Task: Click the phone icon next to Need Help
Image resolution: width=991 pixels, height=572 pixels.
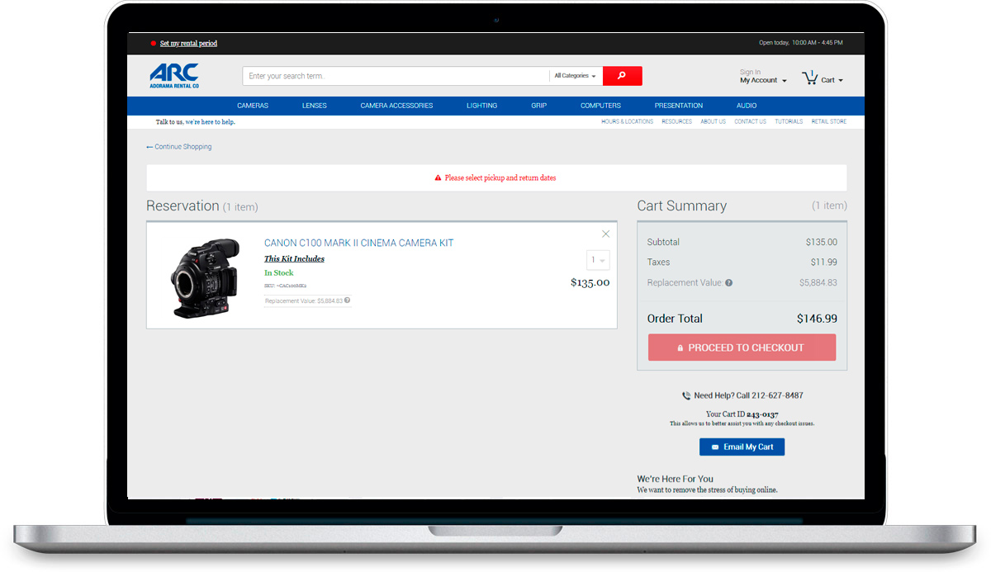Action: (686, 396)
